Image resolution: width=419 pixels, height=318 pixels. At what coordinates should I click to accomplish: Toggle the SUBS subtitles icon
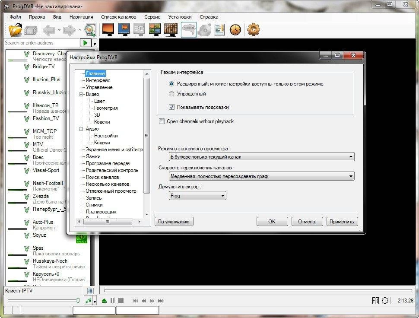(189, 30)
